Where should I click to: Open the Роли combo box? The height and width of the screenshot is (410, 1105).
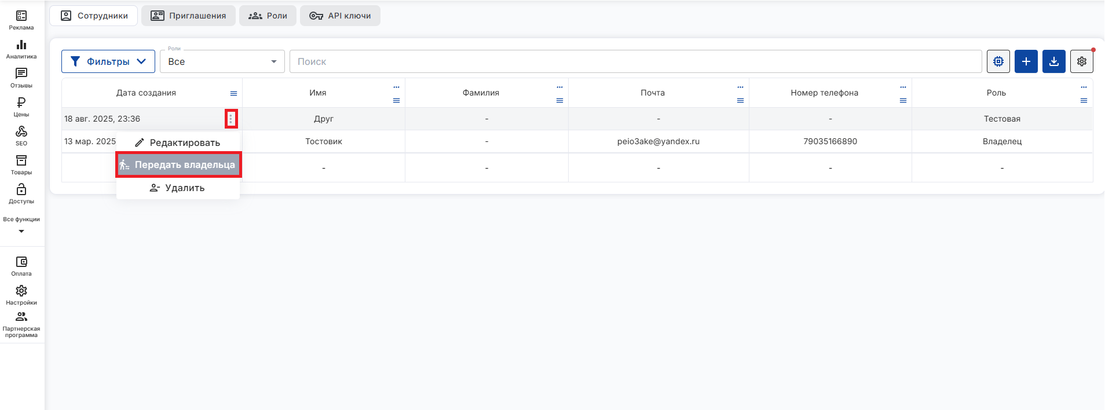(222, 61)
